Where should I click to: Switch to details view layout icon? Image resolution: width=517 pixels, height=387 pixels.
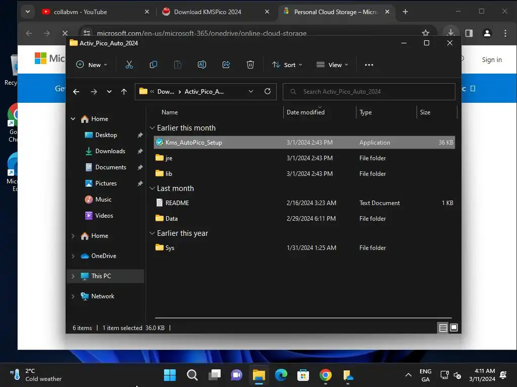pyautogui.click(x=443, y=328)
